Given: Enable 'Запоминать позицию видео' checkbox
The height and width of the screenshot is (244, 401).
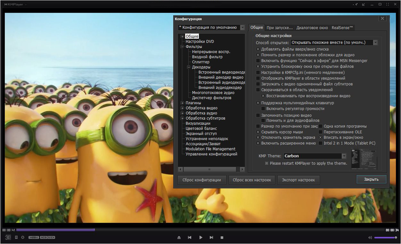Looking at the screenshot, I should pos(258,115).
